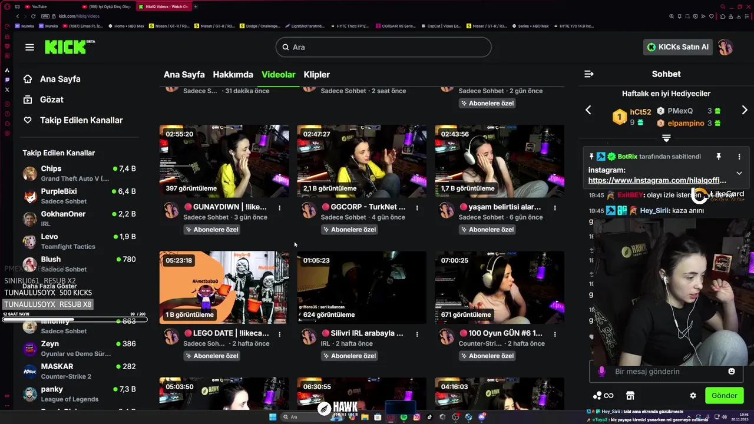Open the Windows Start menu
754x424 pixels.
pyautogui.click(x=273, y=417)
